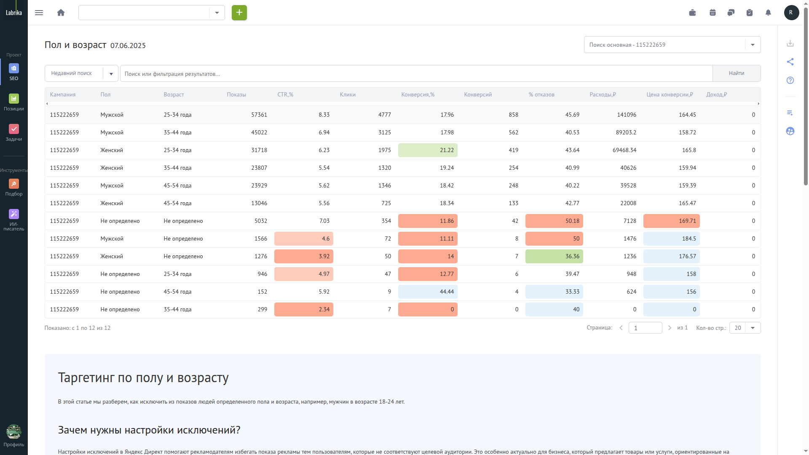Screen dimensions: 809x455
Task: Open the Задачи sidebar section
Action: [x=14, y=133]
